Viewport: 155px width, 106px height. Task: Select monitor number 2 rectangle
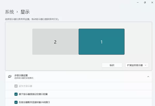[x=55, y=42]
